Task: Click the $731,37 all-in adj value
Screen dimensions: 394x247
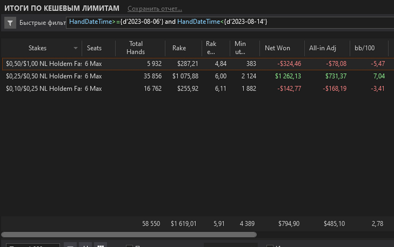Action: tap(336, 76)
